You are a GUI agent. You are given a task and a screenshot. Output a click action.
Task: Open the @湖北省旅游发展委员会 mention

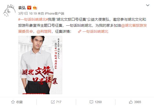click(82, 29)
